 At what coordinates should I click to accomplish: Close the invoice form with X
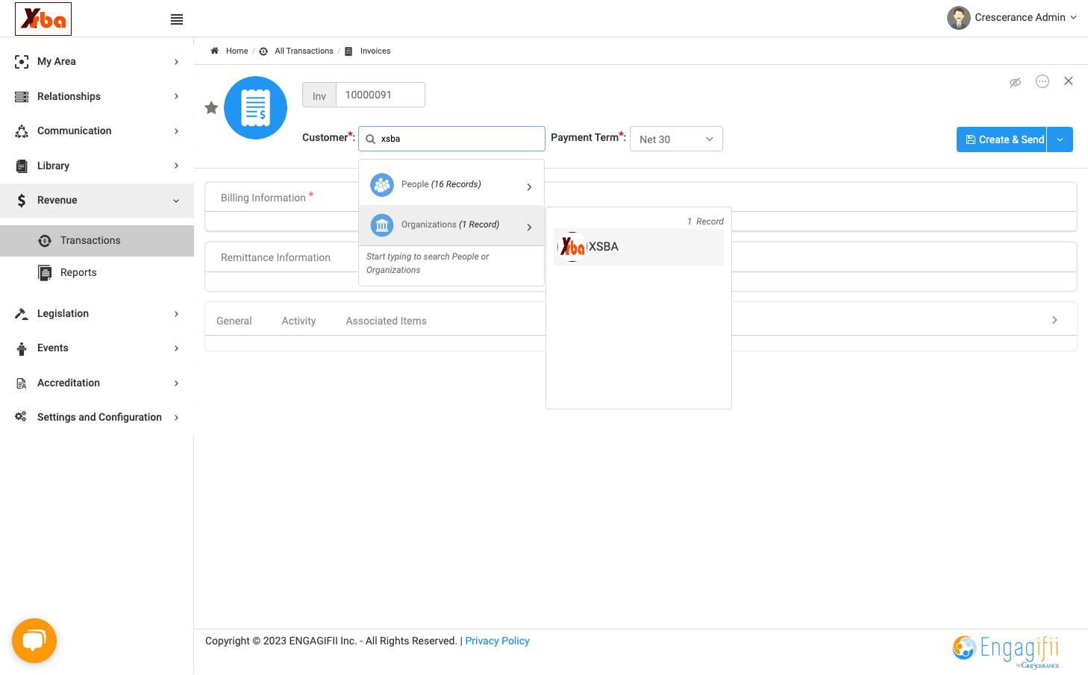click(1069, 81)
